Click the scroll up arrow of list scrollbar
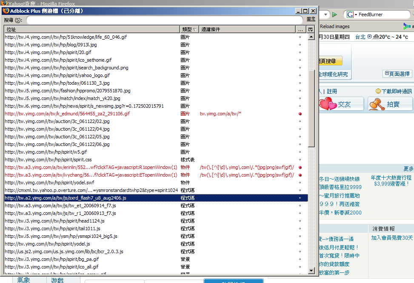Image resolution: width=414 pixels, height=283 pixels. 311,37
